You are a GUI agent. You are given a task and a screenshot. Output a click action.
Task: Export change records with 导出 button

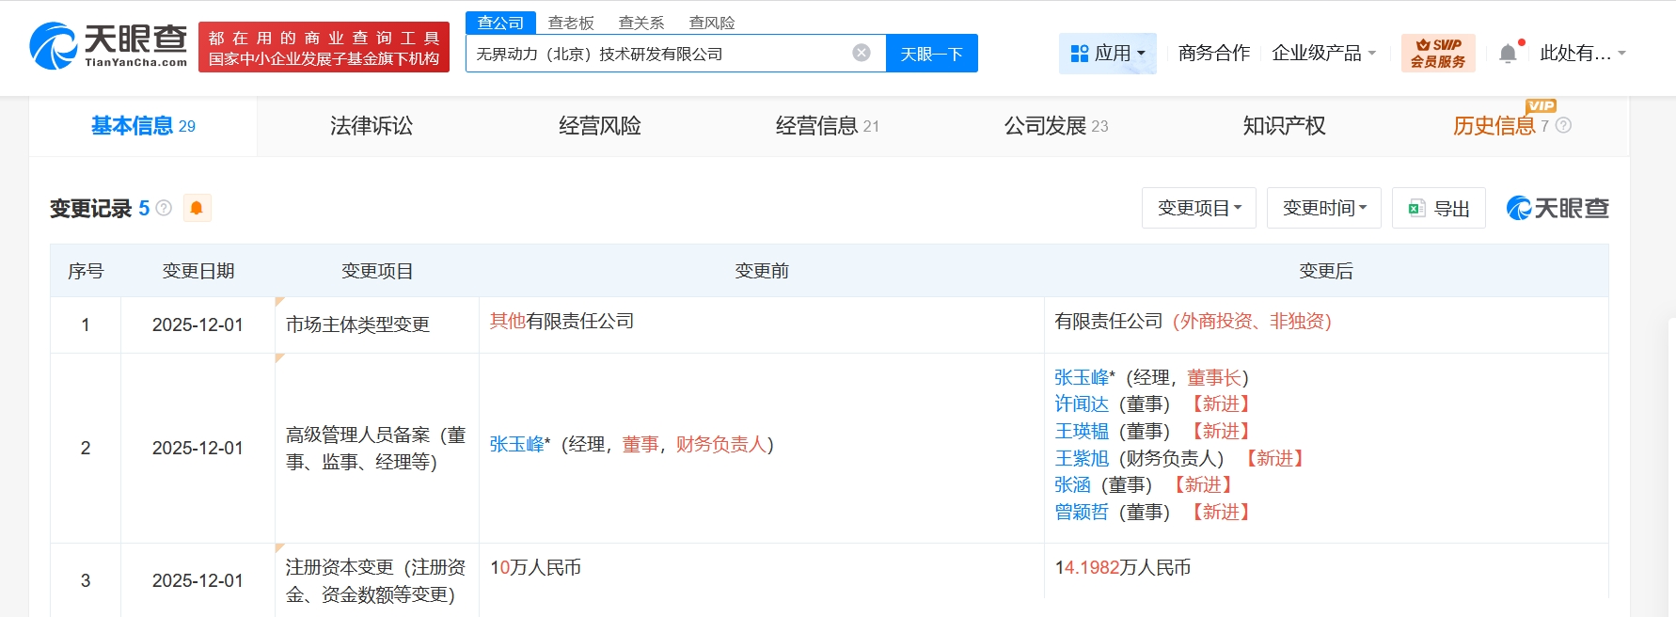click(x=1438, y=208)
